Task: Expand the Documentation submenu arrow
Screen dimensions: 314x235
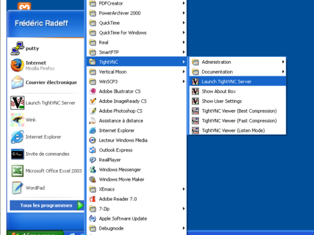Action: click(283, 72)
